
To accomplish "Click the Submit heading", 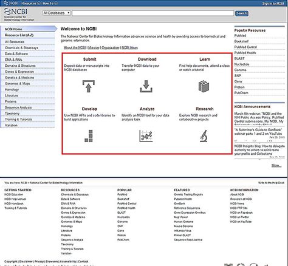I will click(89, 60).
